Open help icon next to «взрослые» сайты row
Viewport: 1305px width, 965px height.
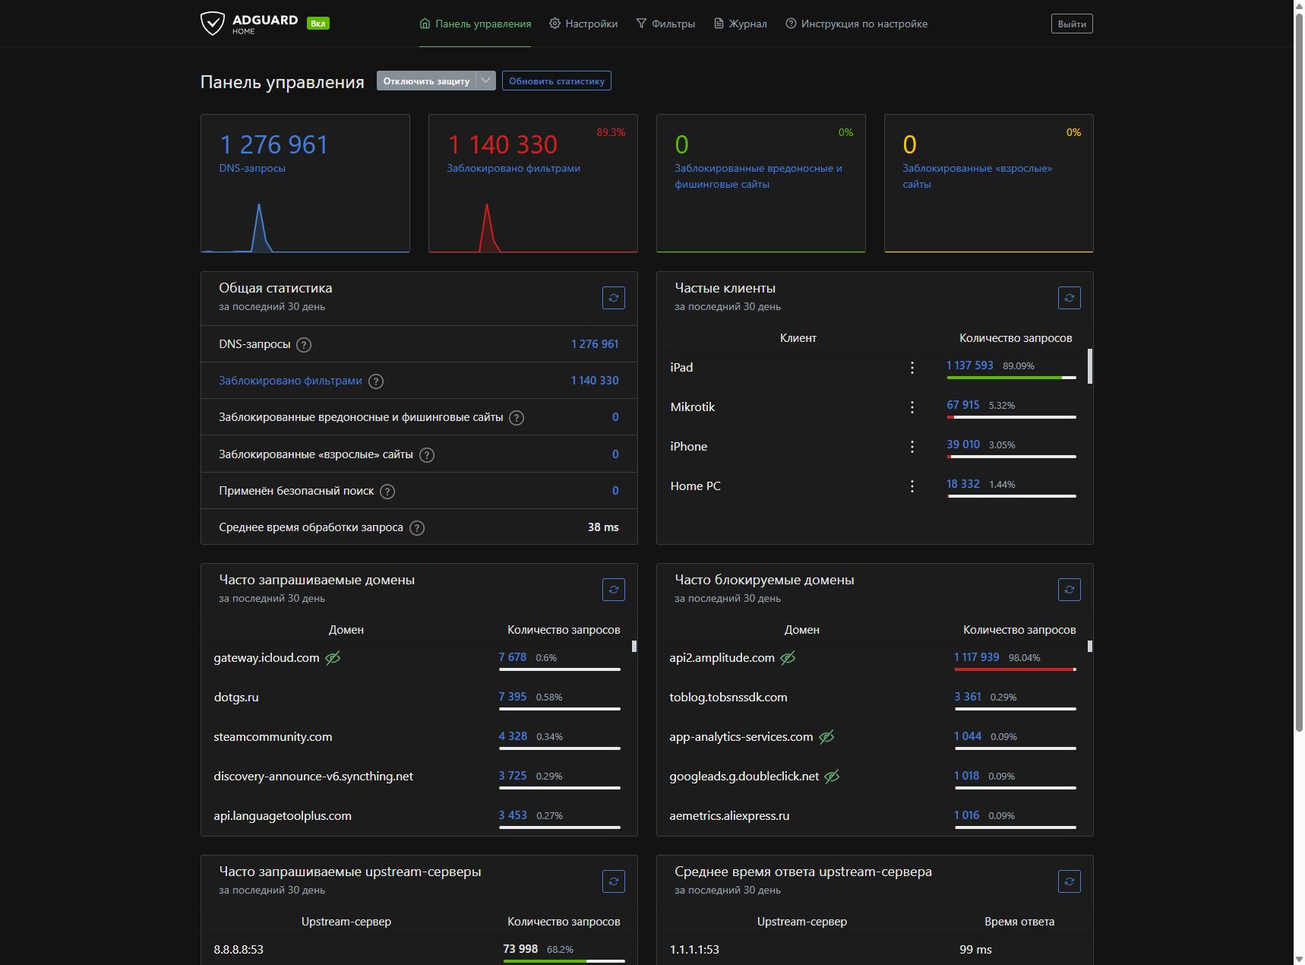(427, 455)
